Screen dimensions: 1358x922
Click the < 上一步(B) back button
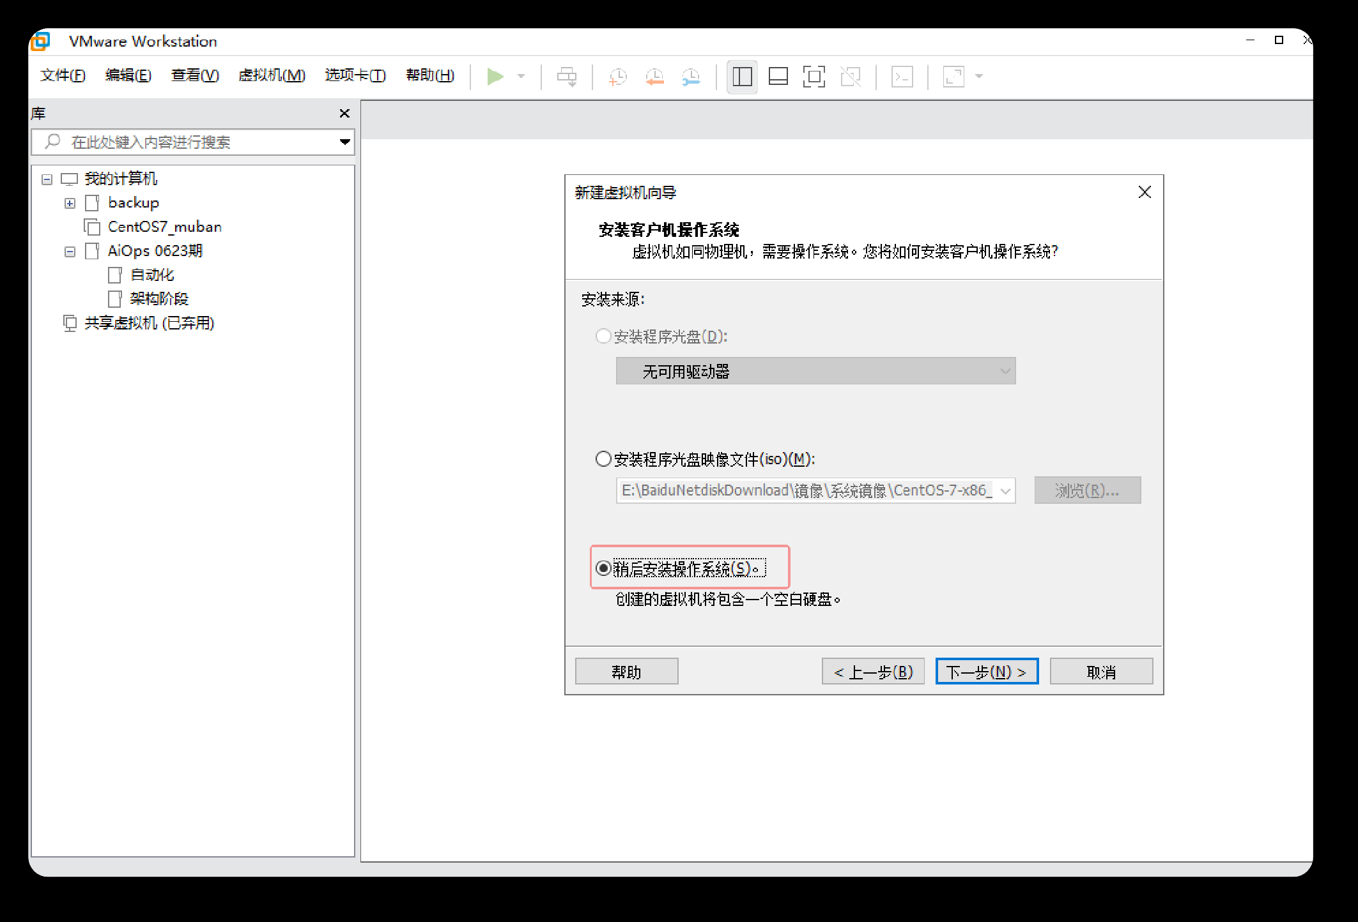[873, 672]
